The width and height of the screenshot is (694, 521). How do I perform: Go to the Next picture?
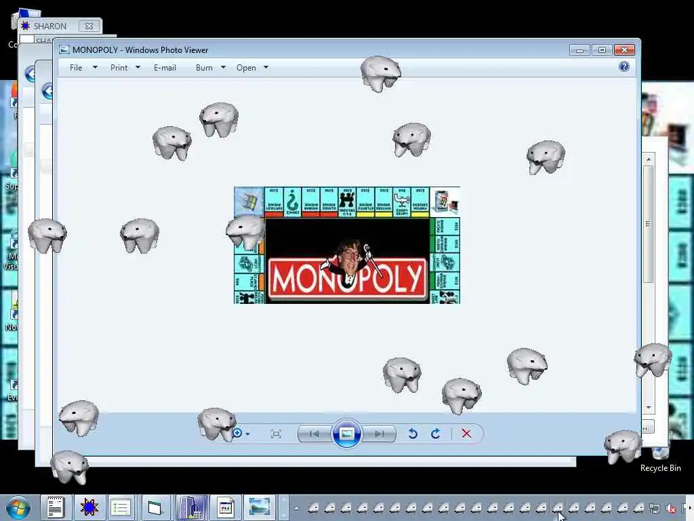[x=380, y=433]
